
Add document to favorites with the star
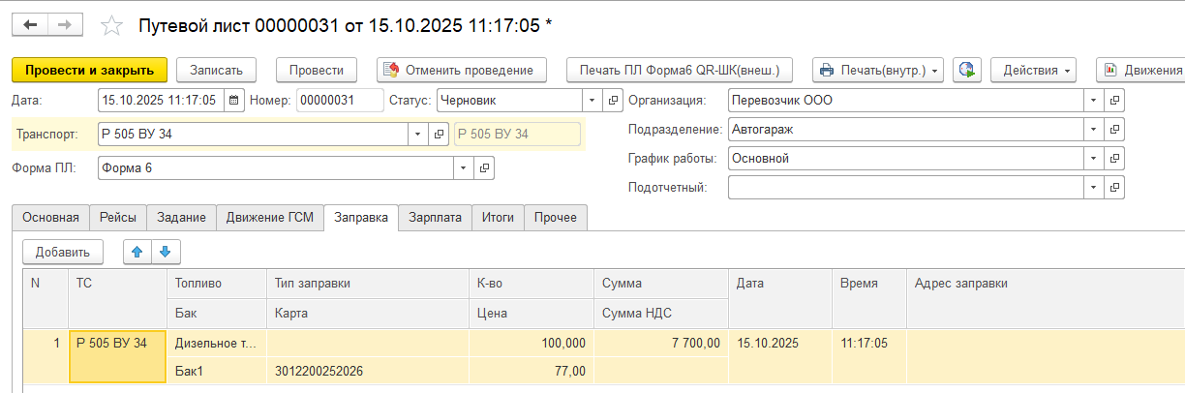112,26
